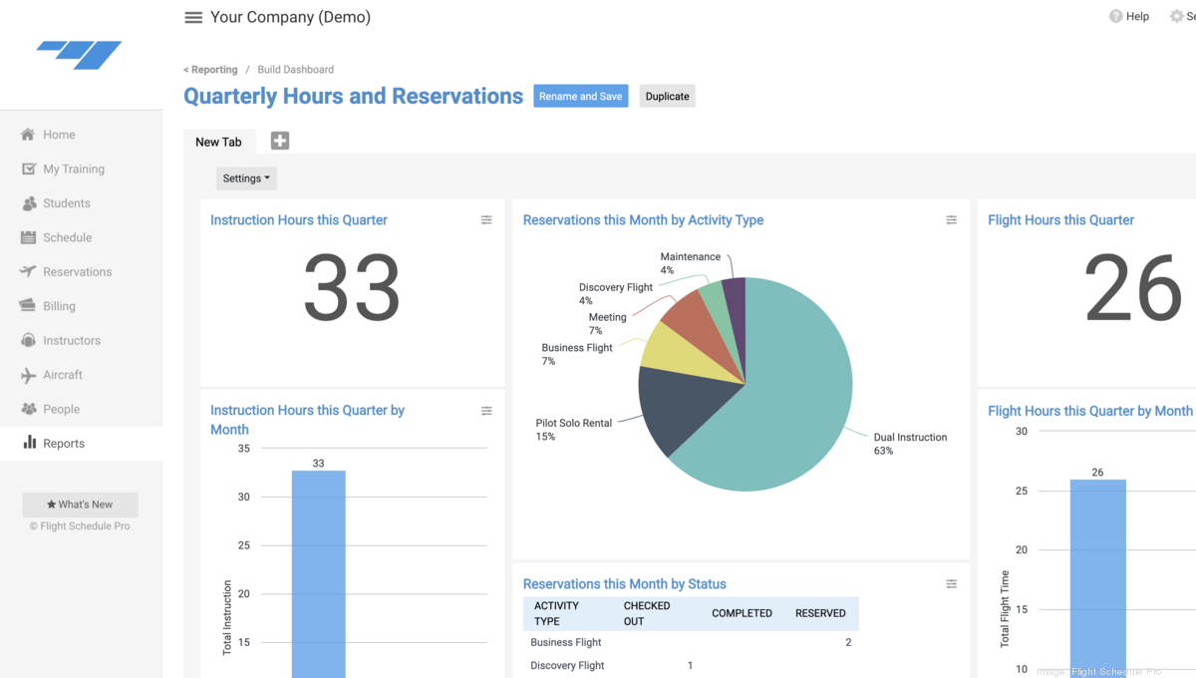Click the Duplicate button

coord(667,96)
